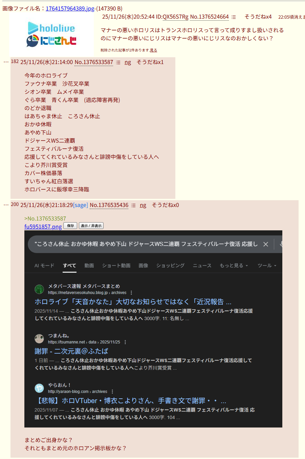
Task: Toggle image with 表示/非表示 button
Action: click(x=91, y=226)
